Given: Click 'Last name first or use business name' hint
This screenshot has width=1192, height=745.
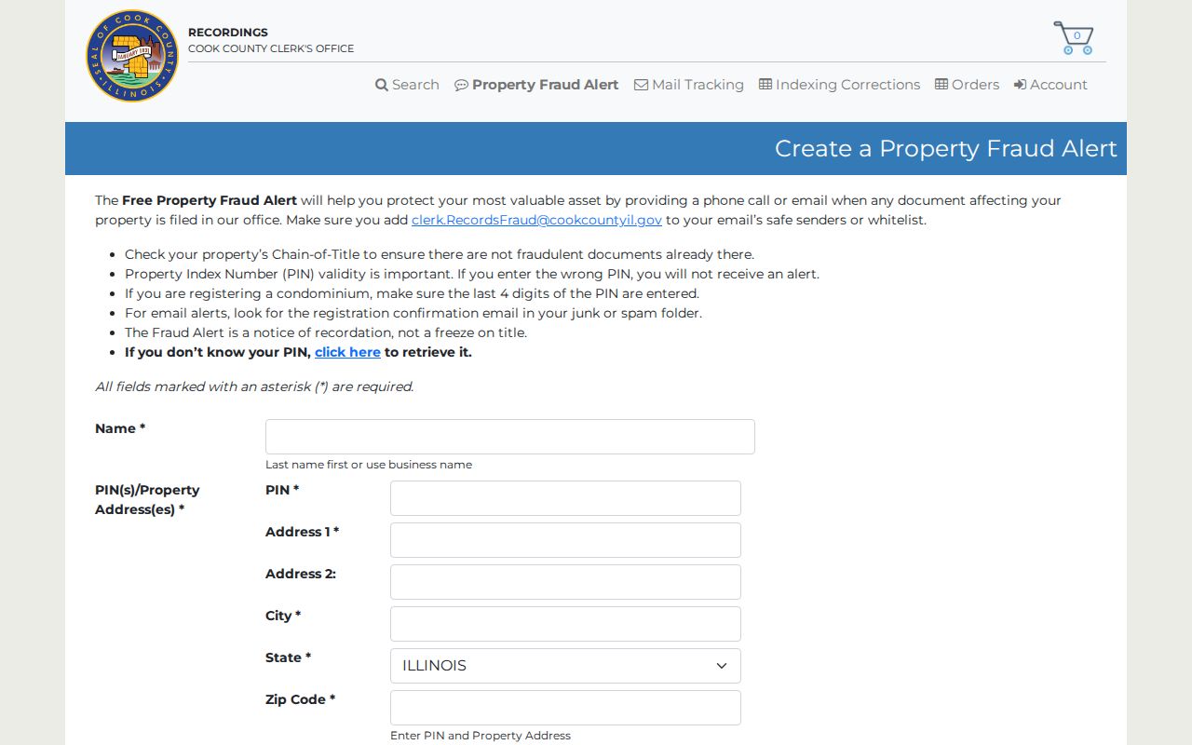Looking at the screenshot, I should click(369, 465).
